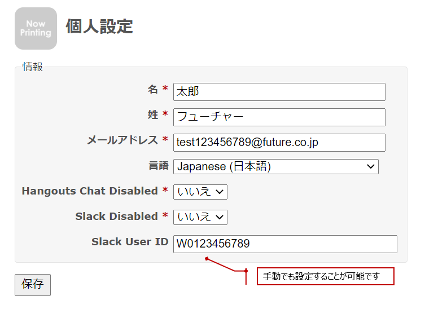
Task: Click the メールアドレス email input field
Action: pos(279,143)
